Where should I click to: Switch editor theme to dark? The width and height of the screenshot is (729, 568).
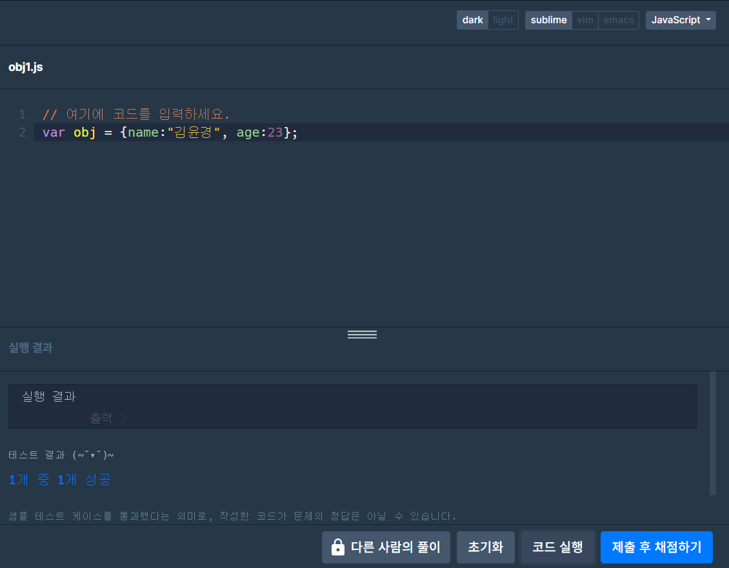(472, 20)
